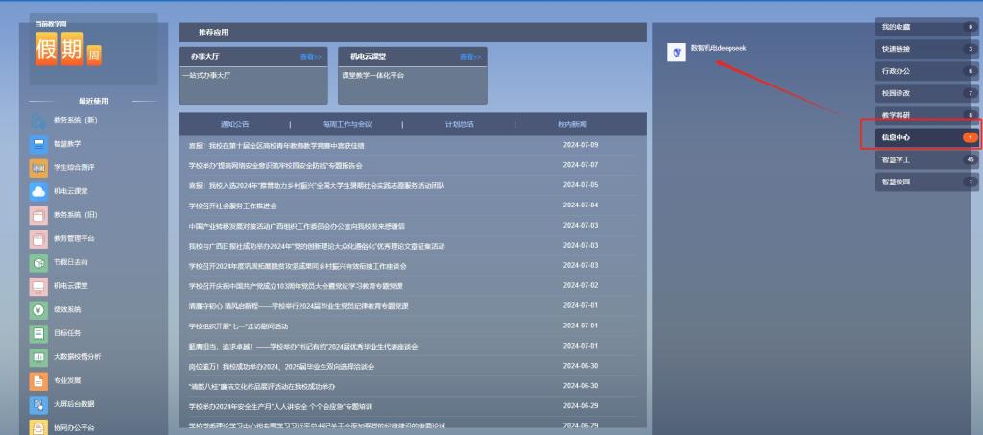Open the 学生综合测评 icon
Viewport: 983px width, 435px height.
coord(38,168)
